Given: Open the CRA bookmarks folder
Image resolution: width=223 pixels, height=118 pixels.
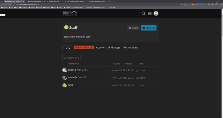Looking at the screenshot, I should pos(53,7).
